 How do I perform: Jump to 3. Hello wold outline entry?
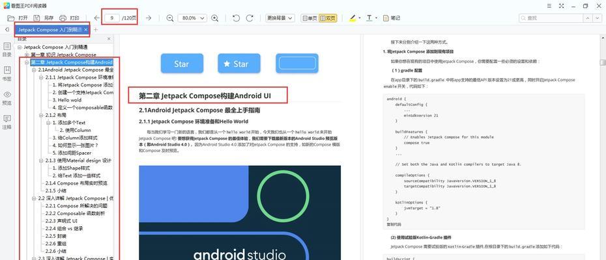[67, 100]
